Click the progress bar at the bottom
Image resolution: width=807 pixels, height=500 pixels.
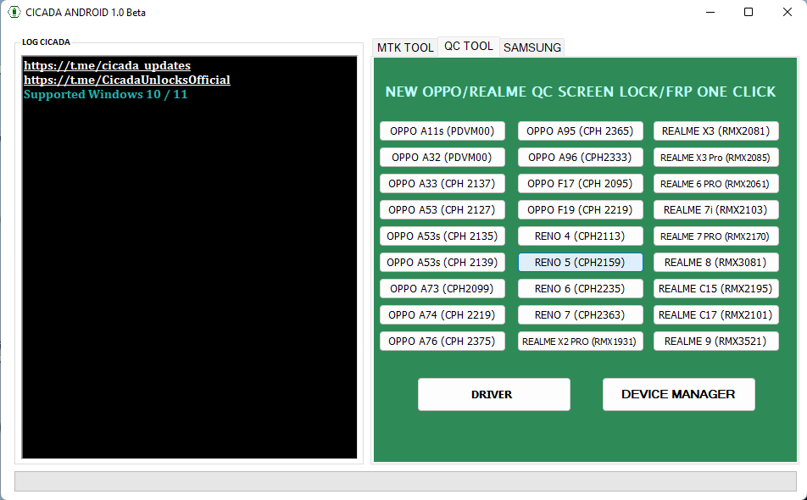[x=405, y=481]
